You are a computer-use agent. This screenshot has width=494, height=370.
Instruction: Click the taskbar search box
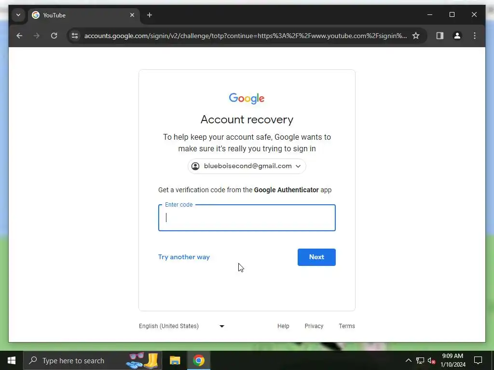pyautogui.click(x=93, y=360)
